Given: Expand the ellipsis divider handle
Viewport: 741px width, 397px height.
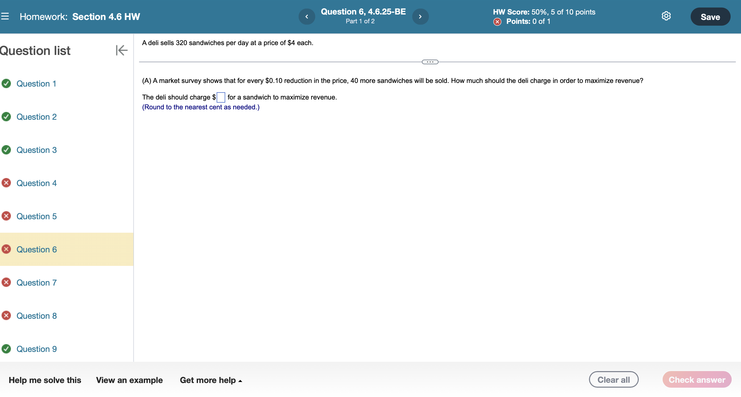Looking at the screenshot, I should tap(430, 62).
